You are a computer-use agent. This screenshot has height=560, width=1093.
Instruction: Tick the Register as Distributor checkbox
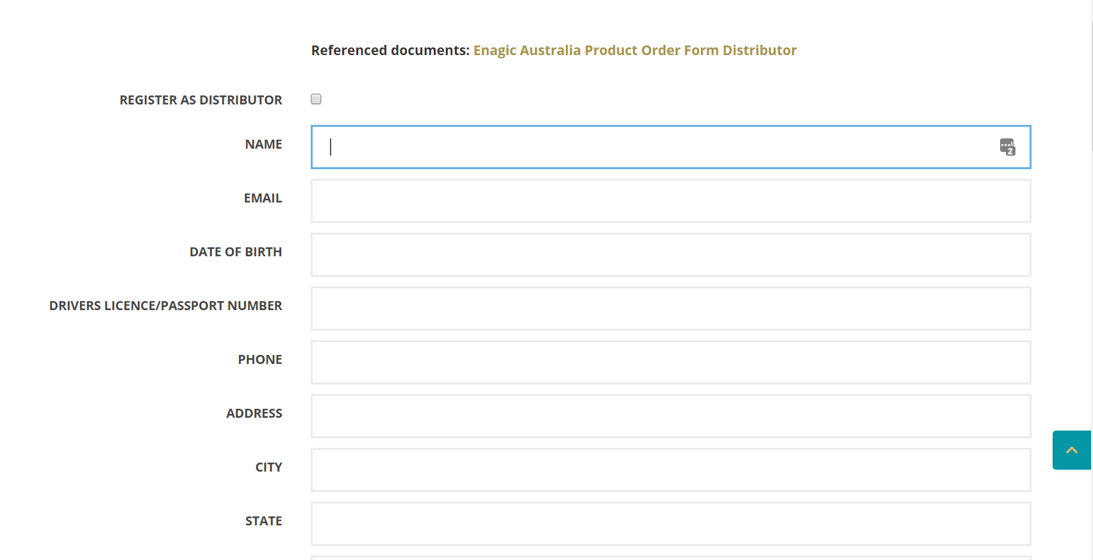316,99
